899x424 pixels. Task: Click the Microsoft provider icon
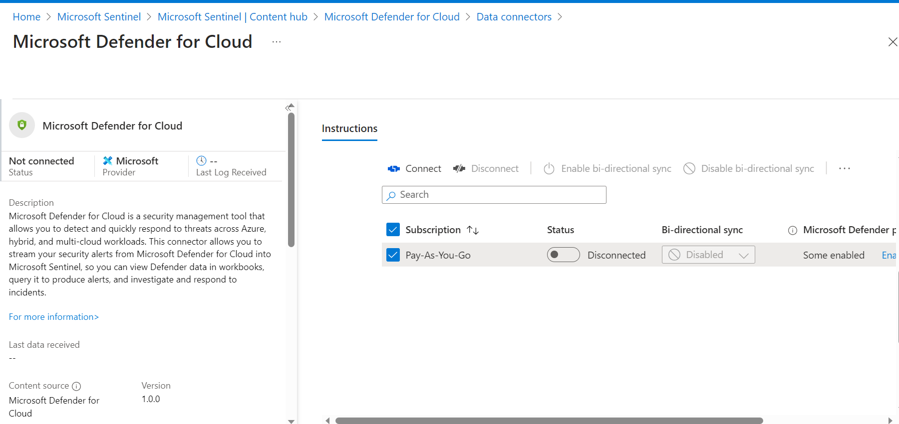107,160
